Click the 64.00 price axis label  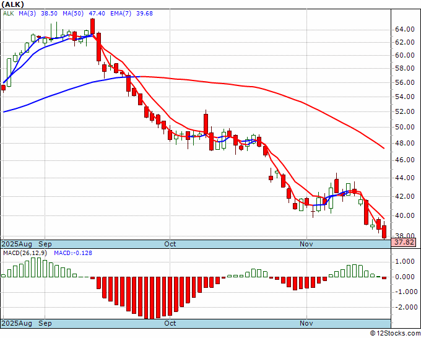click(x=405, y=29)
